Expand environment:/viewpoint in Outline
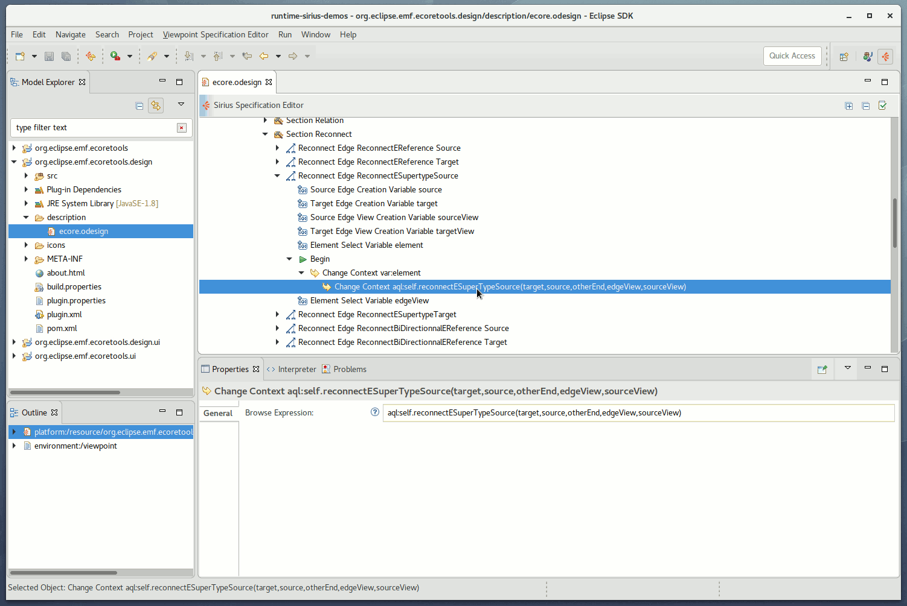This screenshot has height=606, width=907. point(14,446)
